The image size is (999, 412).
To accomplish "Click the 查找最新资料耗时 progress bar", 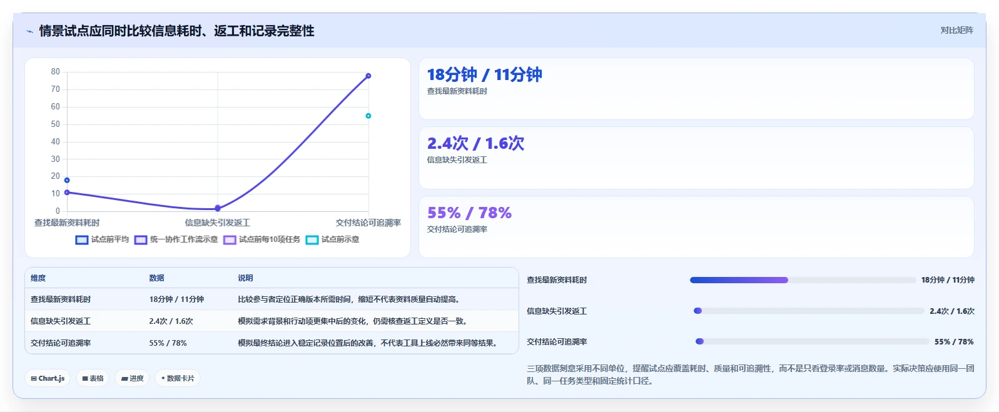I will [803, 280].
